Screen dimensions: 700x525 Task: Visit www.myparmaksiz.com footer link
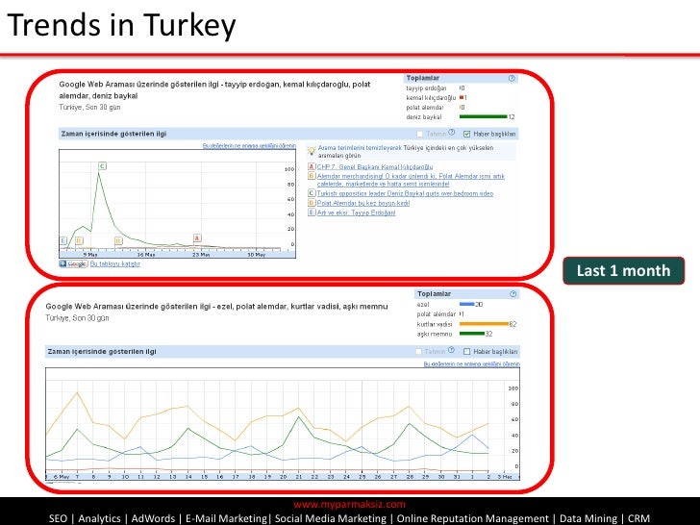click(x=350, y=505)
